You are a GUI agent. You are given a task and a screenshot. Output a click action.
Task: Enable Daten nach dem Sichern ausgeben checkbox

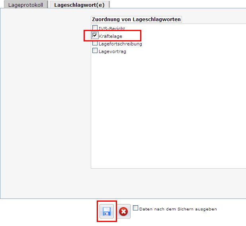tap(136, 208)
